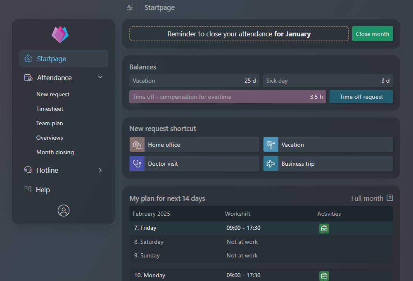Click the Home office house icon
This screenshot has width=413, height=281.
click(137, 145)
